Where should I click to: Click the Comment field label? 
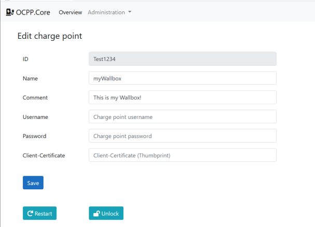click(35, 98)
